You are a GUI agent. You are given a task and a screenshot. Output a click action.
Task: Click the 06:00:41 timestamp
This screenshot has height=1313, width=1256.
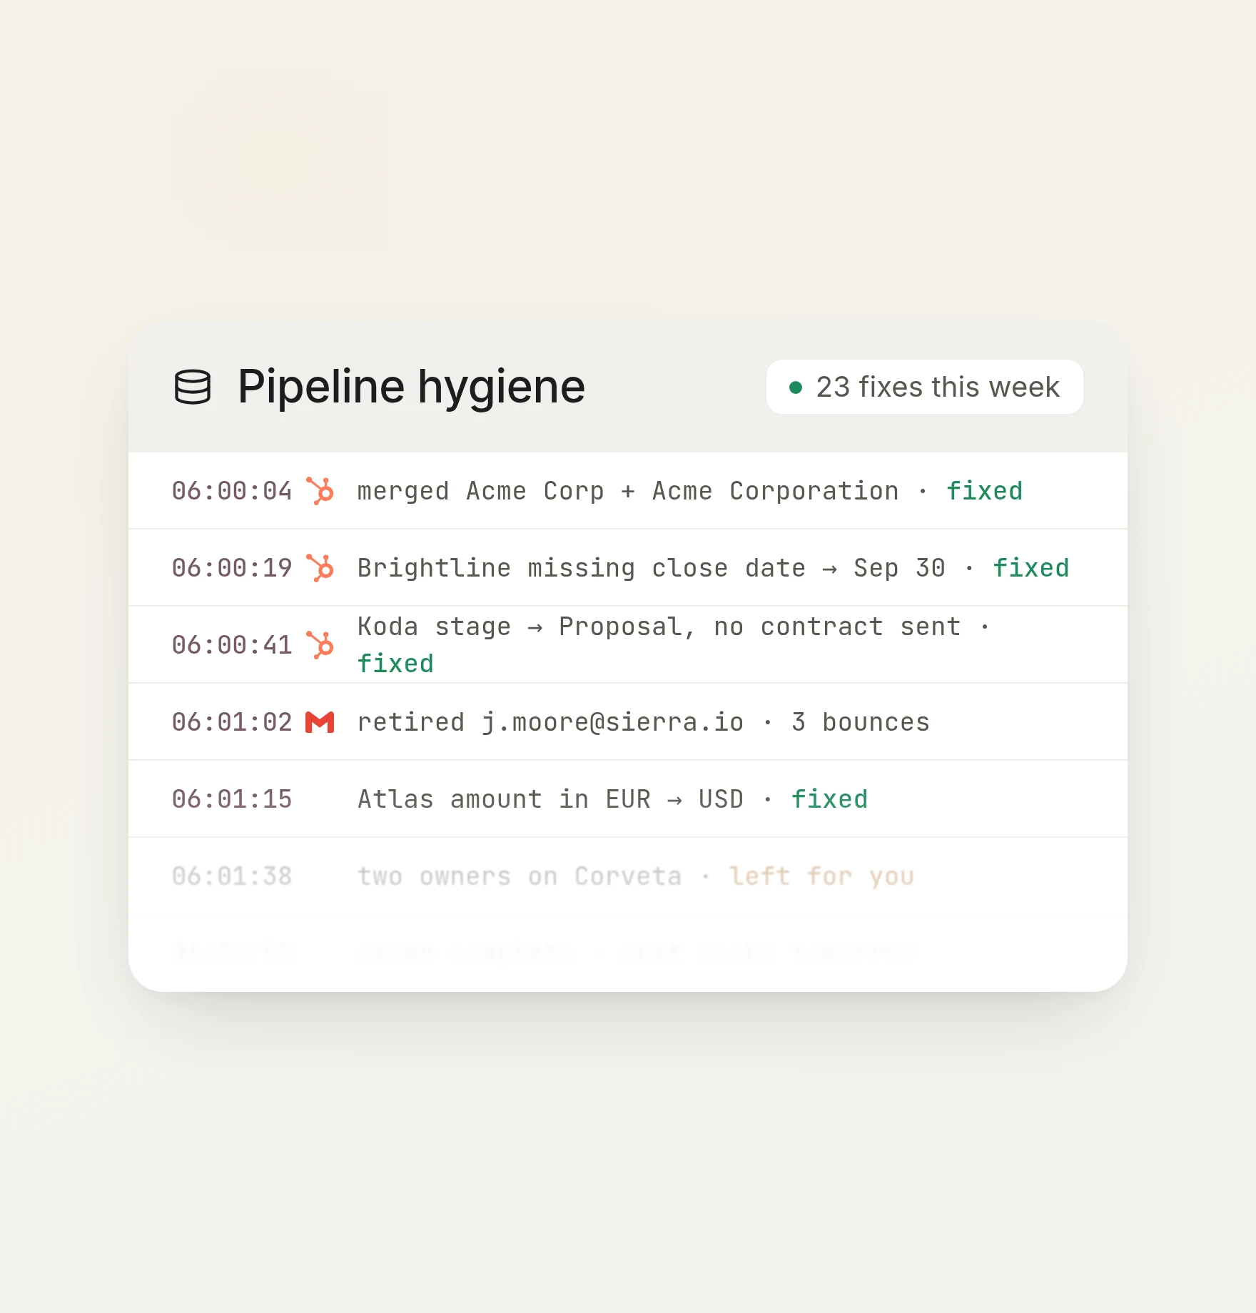232,645
